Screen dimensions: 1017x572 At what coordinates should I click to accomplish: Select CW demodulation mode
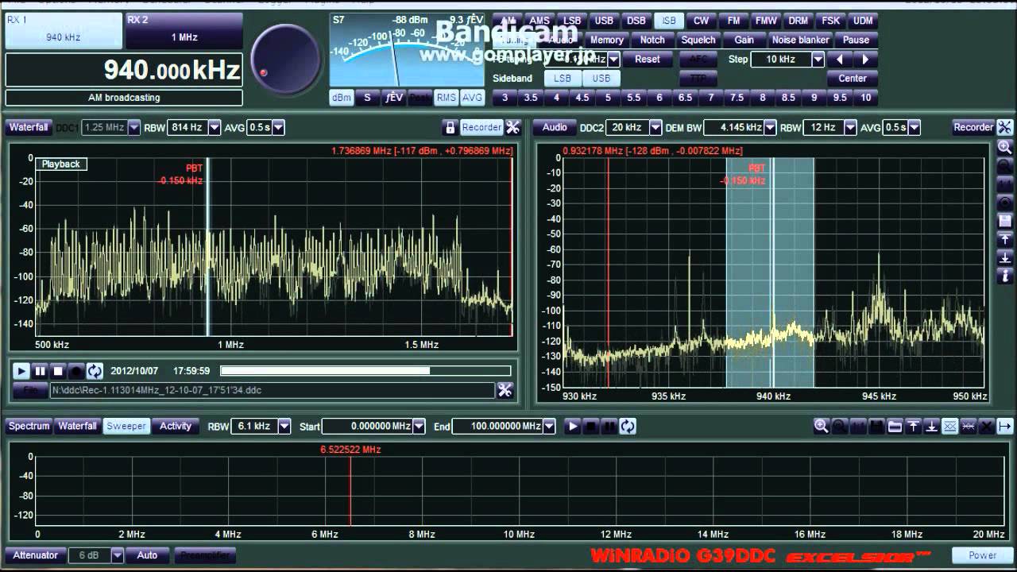[x=701, y=21]
